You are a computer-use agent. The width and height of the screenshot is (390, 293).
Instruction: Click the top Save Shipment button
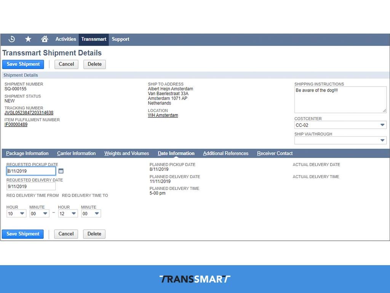pos(23,64)
